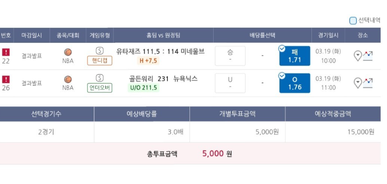This screenshot has width=387, height=184.
Task: Select the 승 option for 유타재즈
Action: (230, 56)
